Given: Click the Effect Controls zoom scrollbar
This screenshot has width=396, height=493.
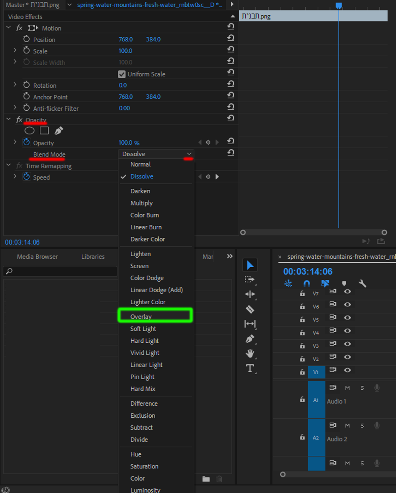Looking at the screenshot, I should 314,232.
